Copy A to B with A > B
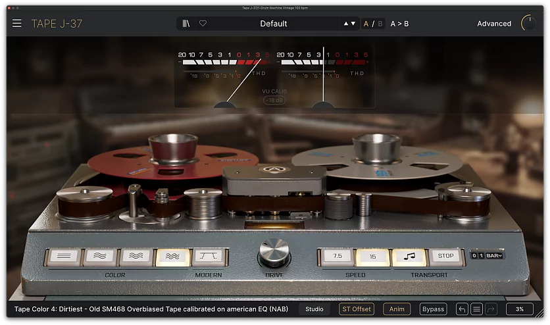Image resolution: width=550 pixels, height=325 pixels. [x=399, y=24]
